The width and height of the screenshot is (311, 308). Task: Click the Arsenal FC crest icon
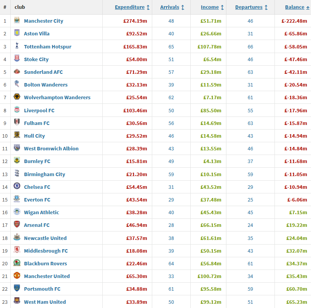pos(17,224)
